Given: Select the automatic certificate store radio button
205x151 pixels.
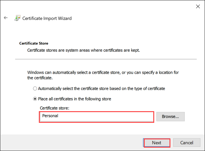Looking at the screenshot, I should (35, 89).
